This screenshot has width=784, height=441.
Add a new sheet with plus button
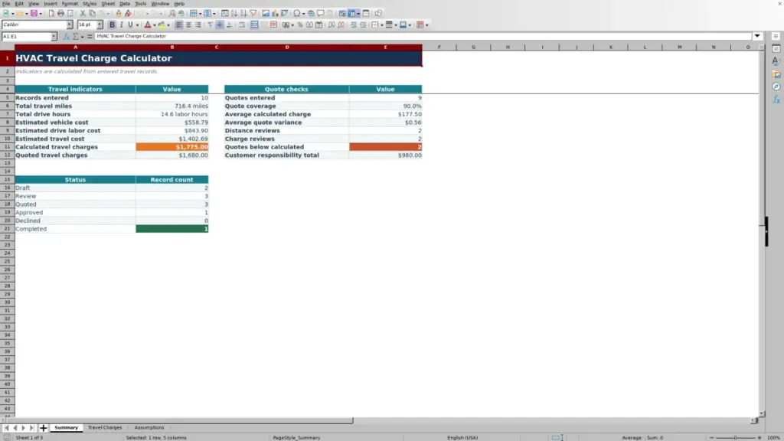(x=43, y=428)
